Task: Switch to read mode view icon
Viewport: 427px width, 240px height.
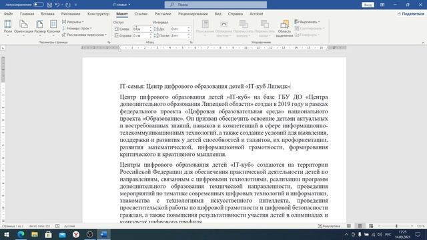Action: click(349, 226)
